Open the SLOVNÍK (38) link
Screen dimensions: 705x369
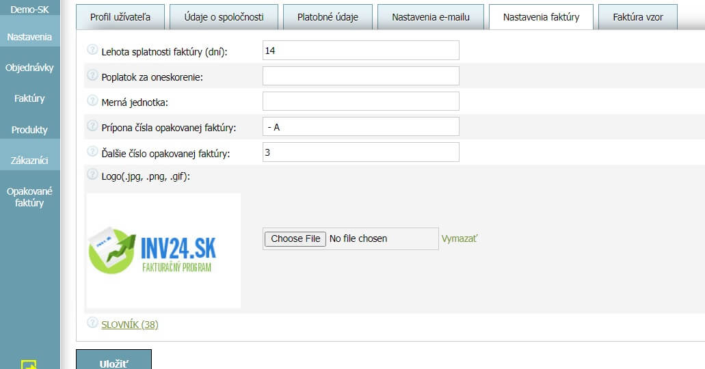click(x=129, y=325)
